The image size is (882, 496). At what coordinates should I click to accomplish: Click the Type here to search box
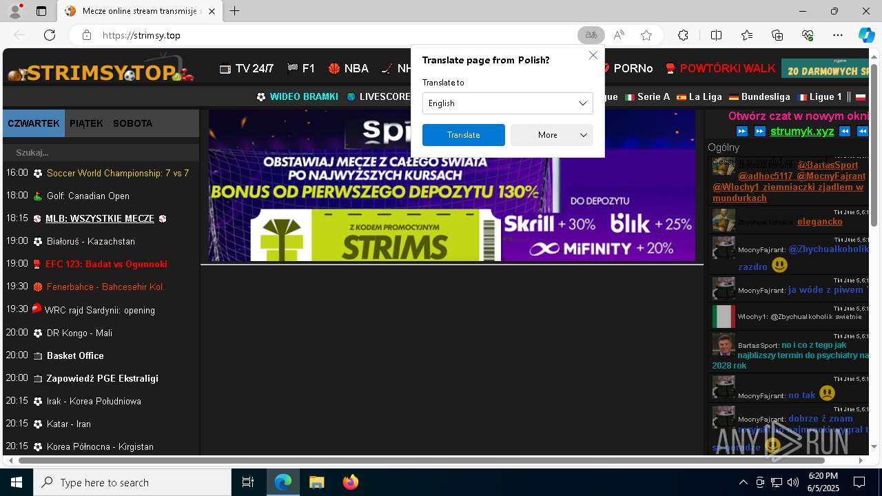click(x=132, y=482)
